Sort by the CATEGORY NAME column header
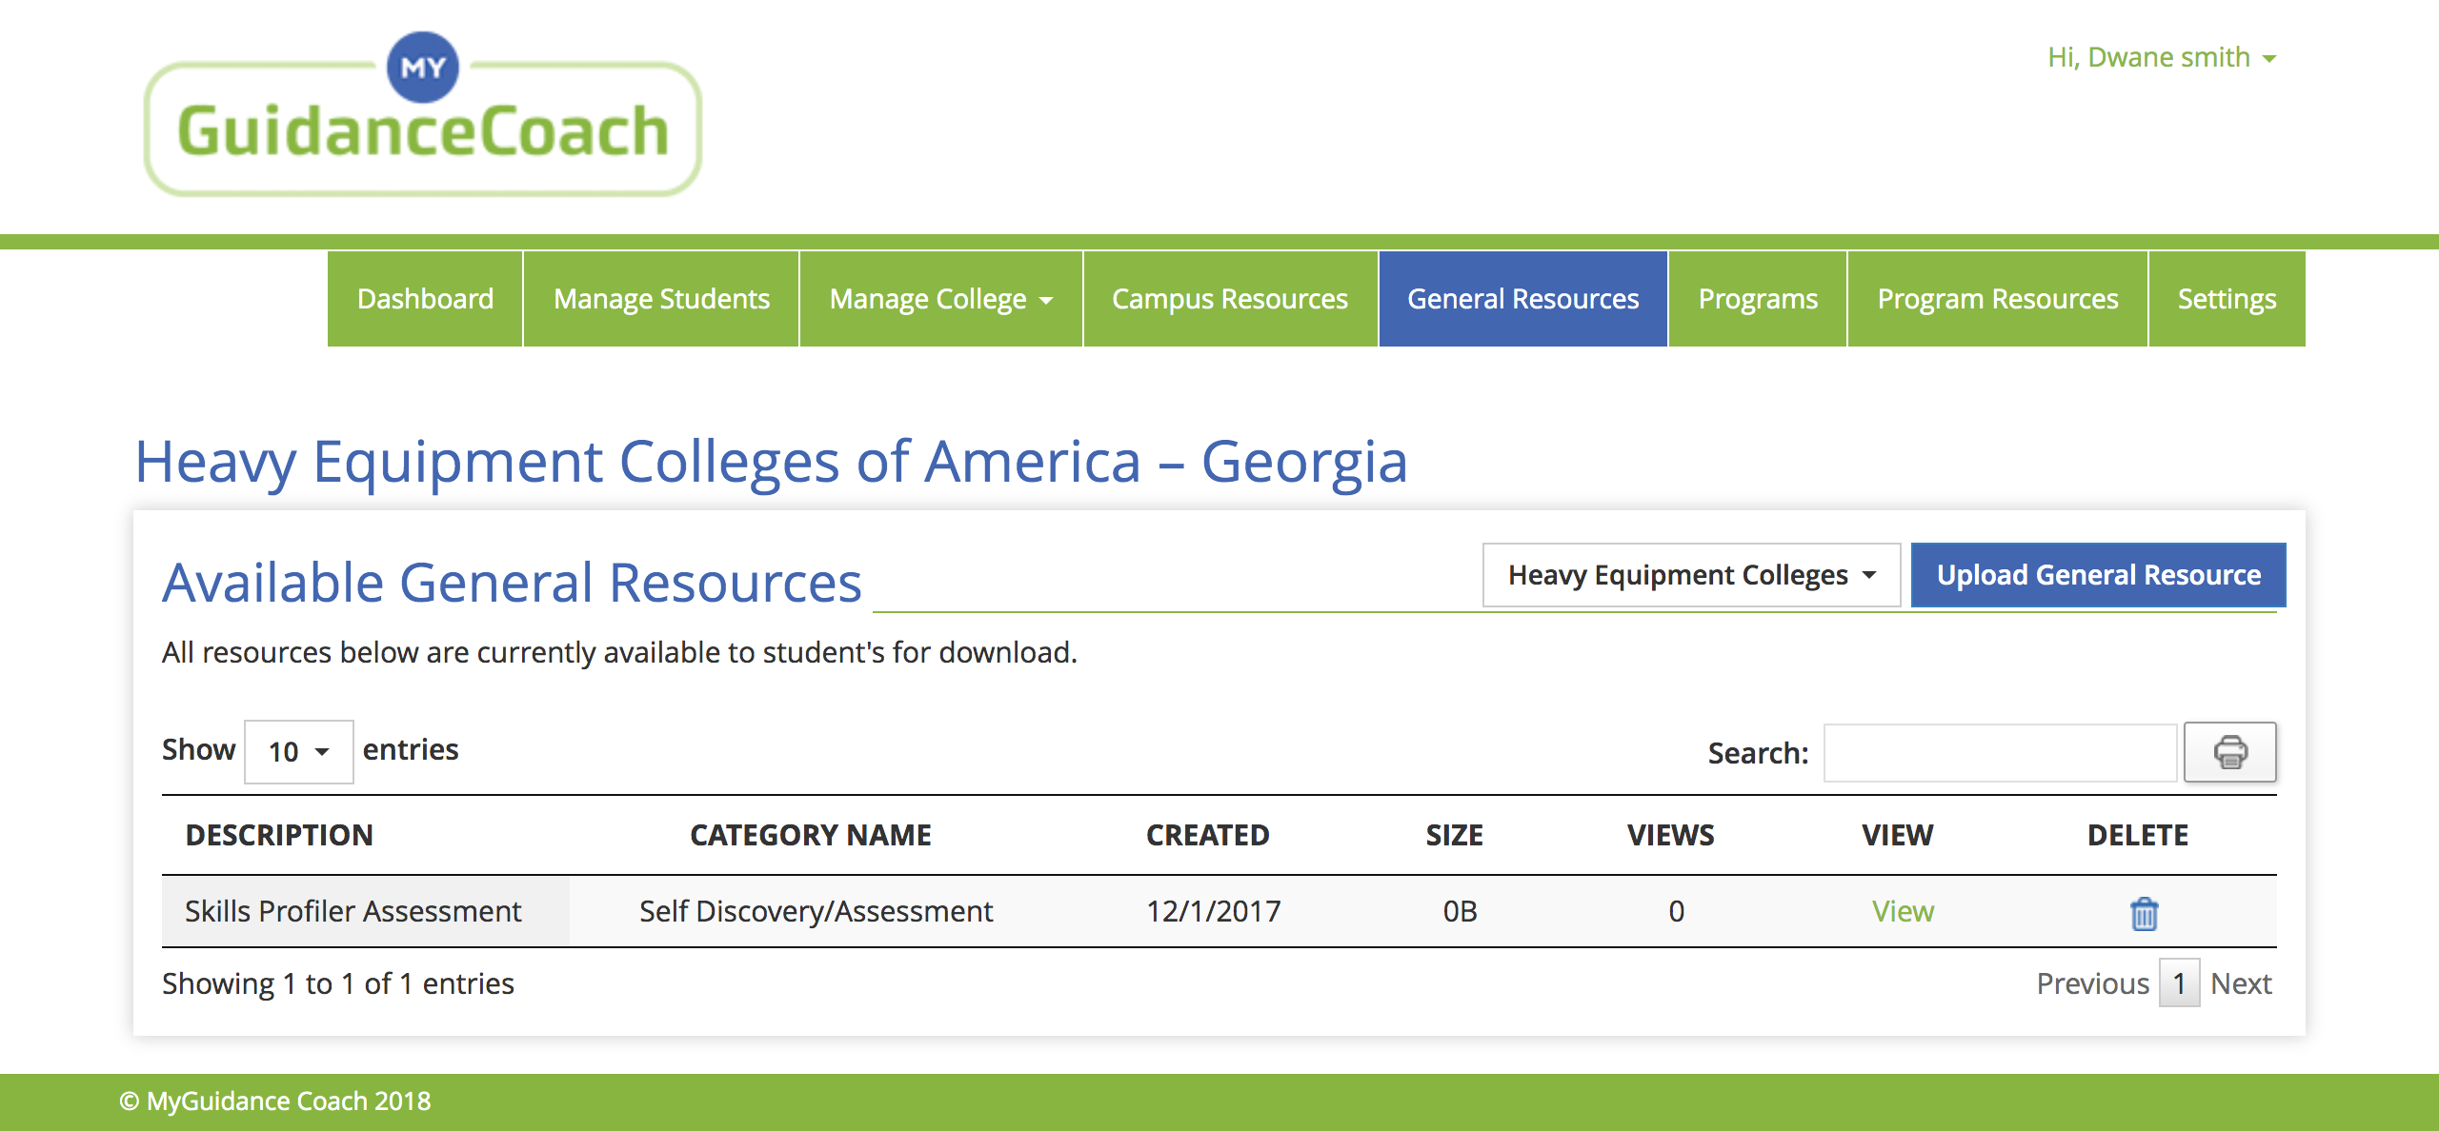This screenshot has width=2439, height=1131. click(811, 835)
